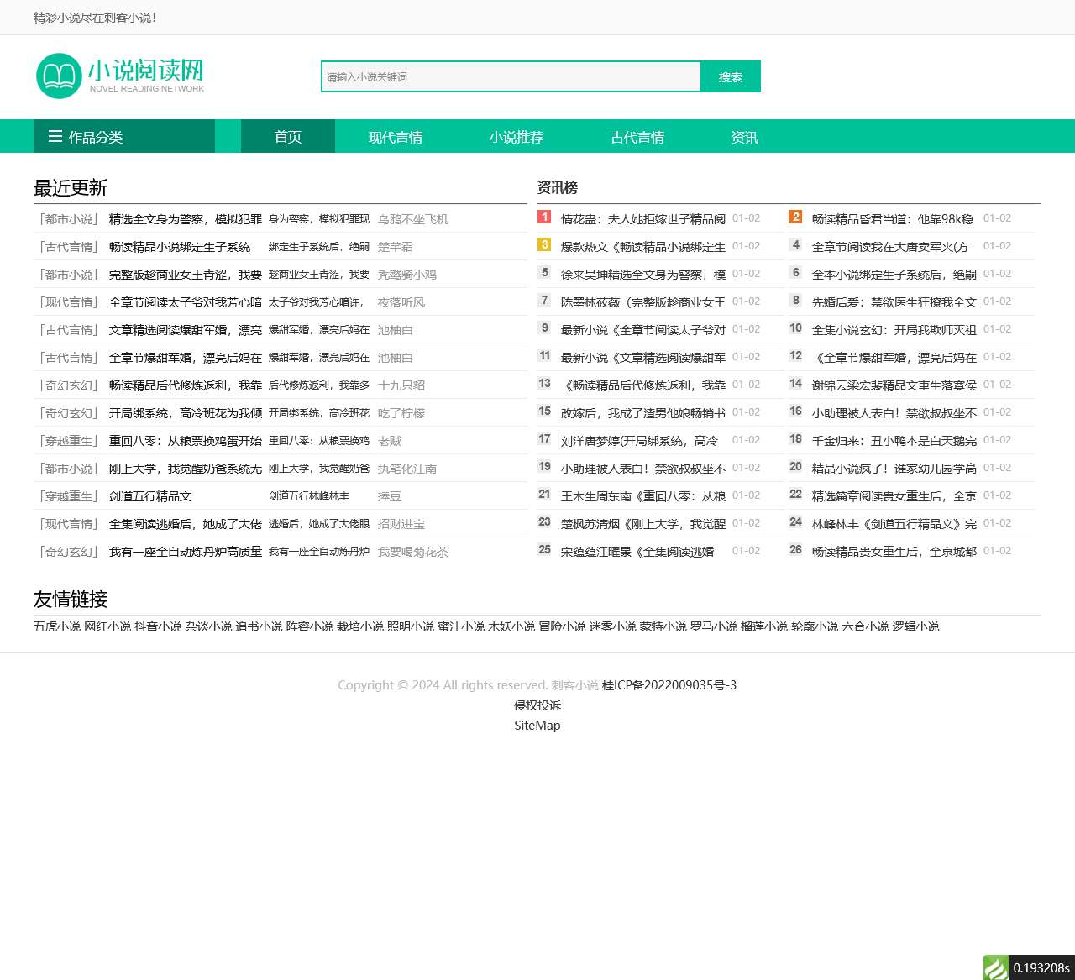The width and height of the screenshot is (1075, 980).
Task: Open the 现代言情 menu item
Action: click(x=396, y=136)
